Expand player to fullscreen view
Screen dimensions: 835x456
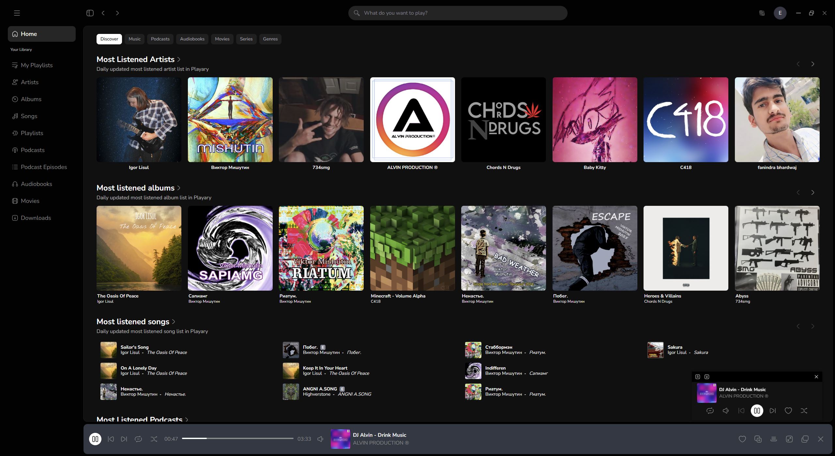pos(789,439)
